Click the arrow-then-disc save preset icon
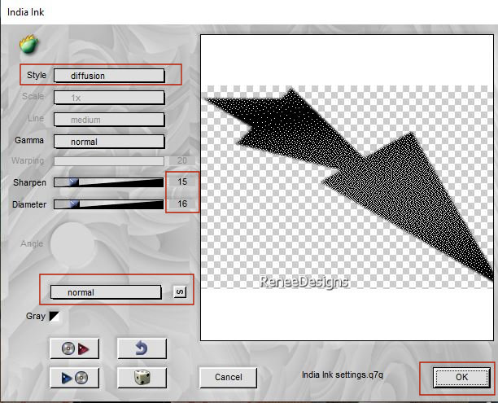 [x=75, y=378]
